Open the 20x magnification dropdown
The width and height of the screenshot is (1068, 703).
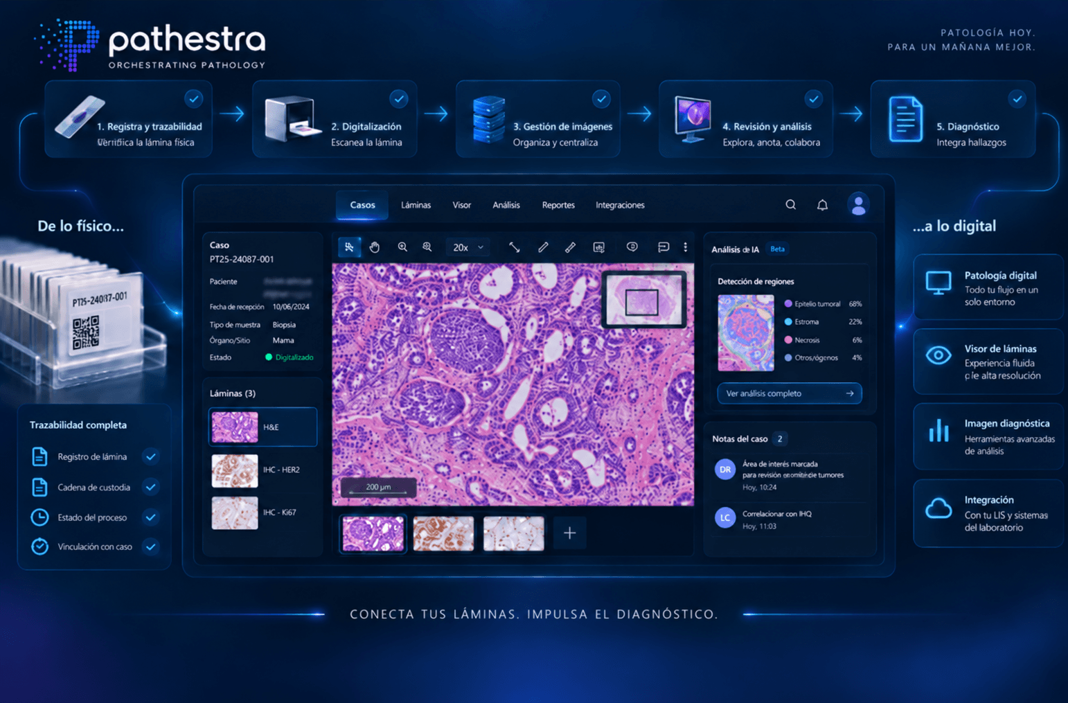click(x=468, y=247)
